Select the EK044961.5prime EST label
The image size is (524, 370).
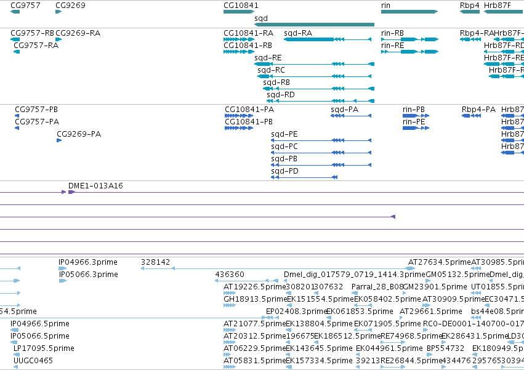[x=389, y=348]
